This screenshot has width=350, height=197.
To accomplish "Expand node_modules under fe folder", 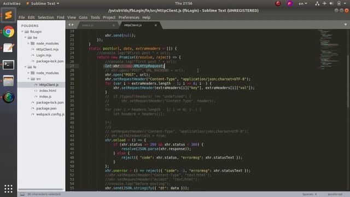I will pyautogui.click(x=28, y=73).
